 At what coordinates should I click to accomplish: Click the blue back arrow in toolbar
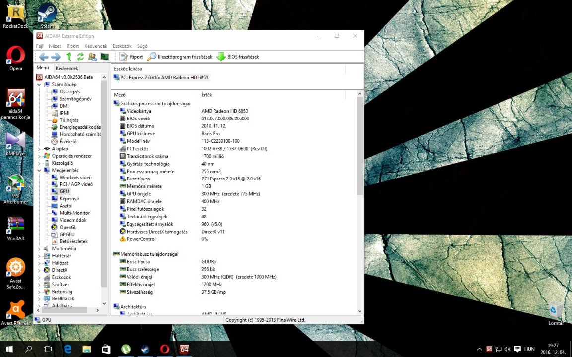pyautogui.click(x=44, y=57)
